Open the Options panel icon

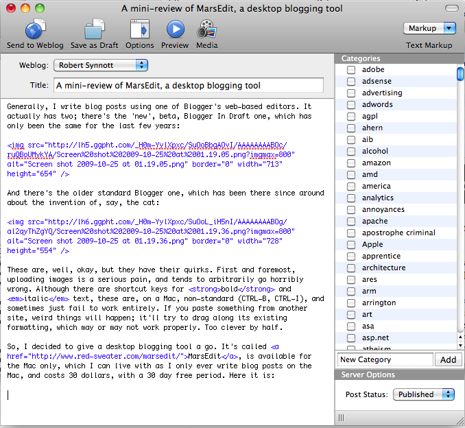point(140,29)
